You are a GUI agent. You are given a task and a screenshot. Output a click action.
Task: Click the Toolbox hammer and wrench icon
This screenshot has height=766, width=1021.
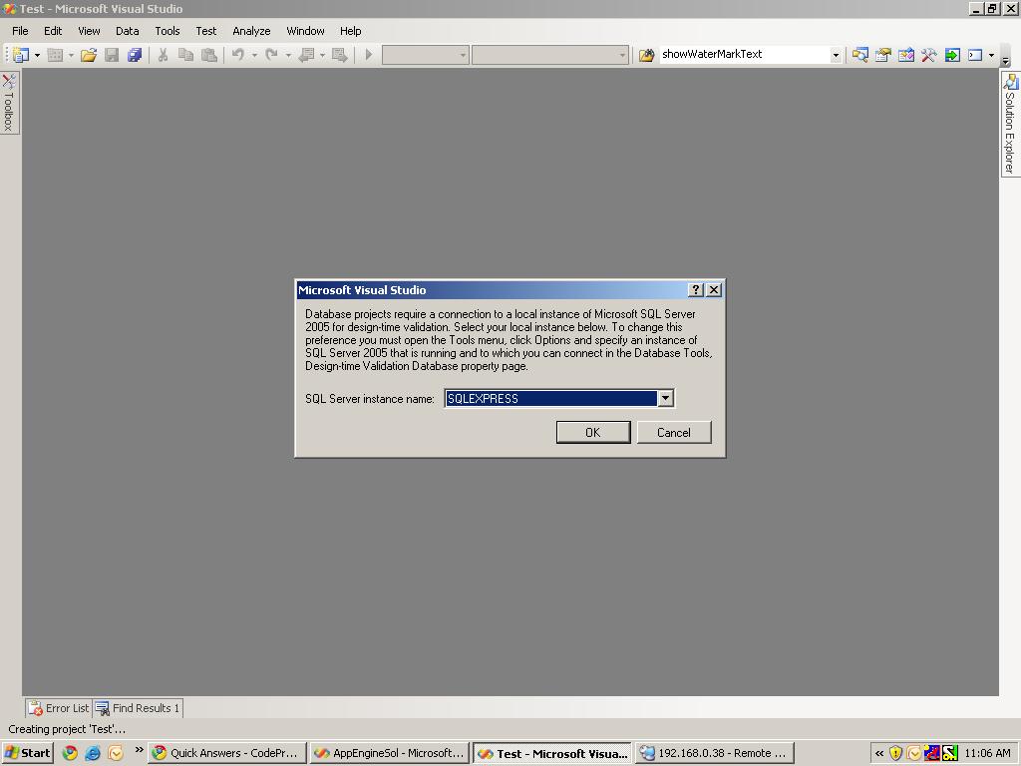pos(929,56)
